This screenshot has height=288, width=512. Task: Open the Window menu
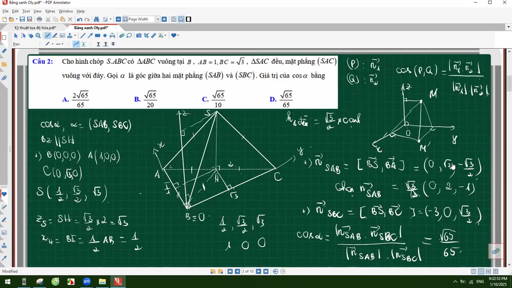pos(66,11)
